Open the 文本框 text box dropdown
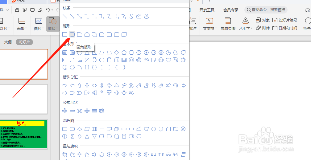 pos(210,24)
